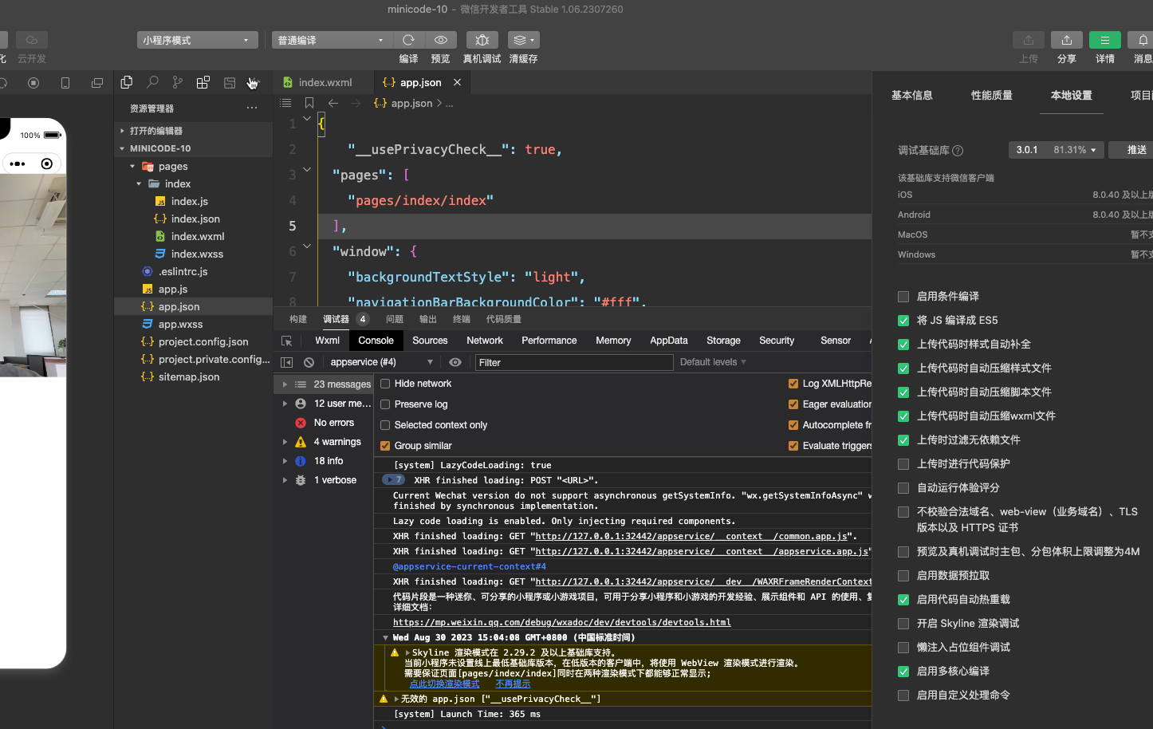This screenshot has height=729, width=1153.
Task: Click the clear console icon
Action: pyautogui.click(x=309, y=362)
